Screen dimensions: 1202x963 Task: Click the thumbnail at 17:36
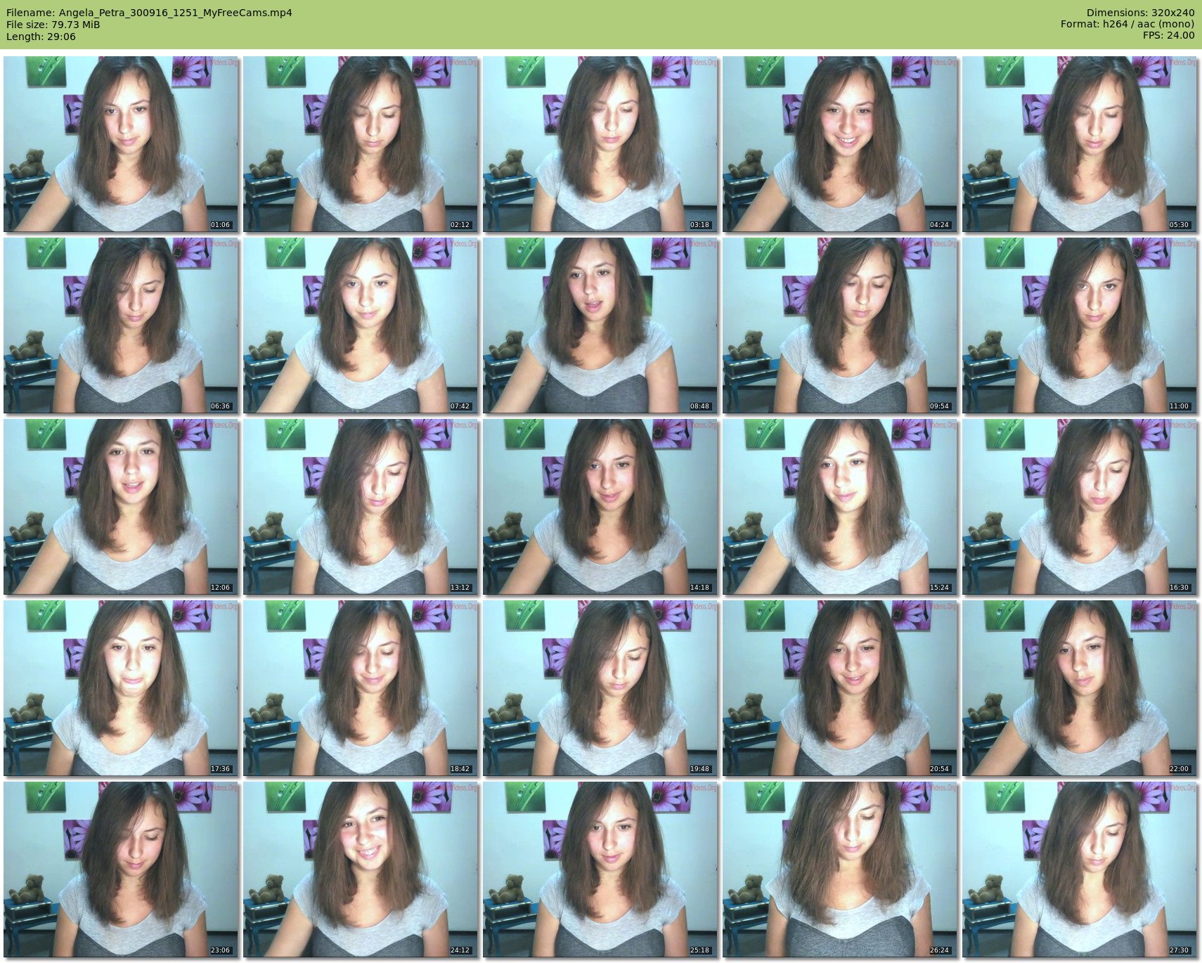click(121, 688)
